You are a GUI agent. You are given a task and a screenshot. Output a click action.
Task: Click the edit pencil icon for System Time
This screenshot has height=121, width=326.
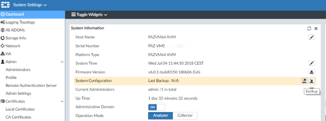pos(312,63)
